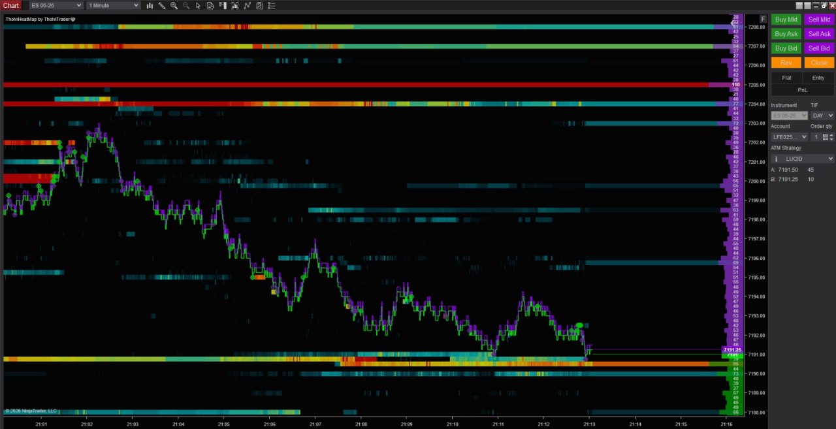Open the data series icon
836x429 pixels.
[235, 5]
